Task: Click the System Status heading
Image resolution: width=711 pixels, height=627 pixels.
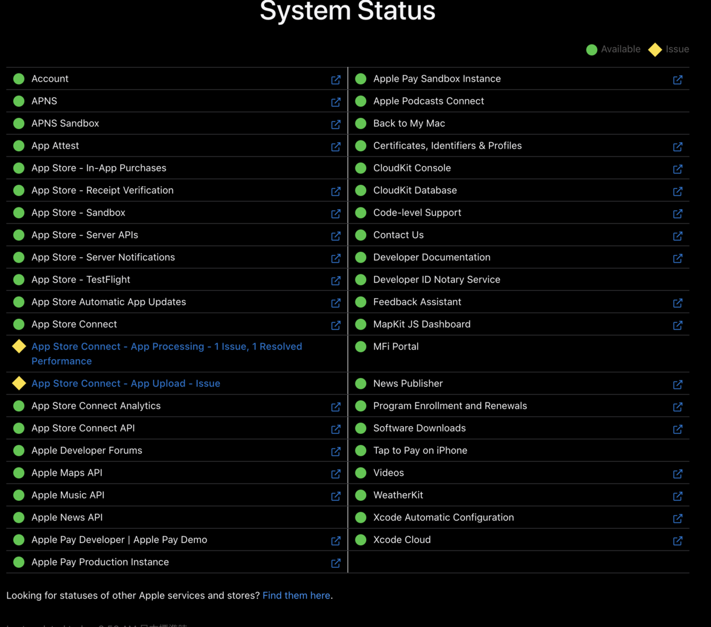Action: tap(348, 11)
